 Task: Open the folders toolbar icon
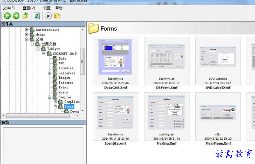[57, 16]
